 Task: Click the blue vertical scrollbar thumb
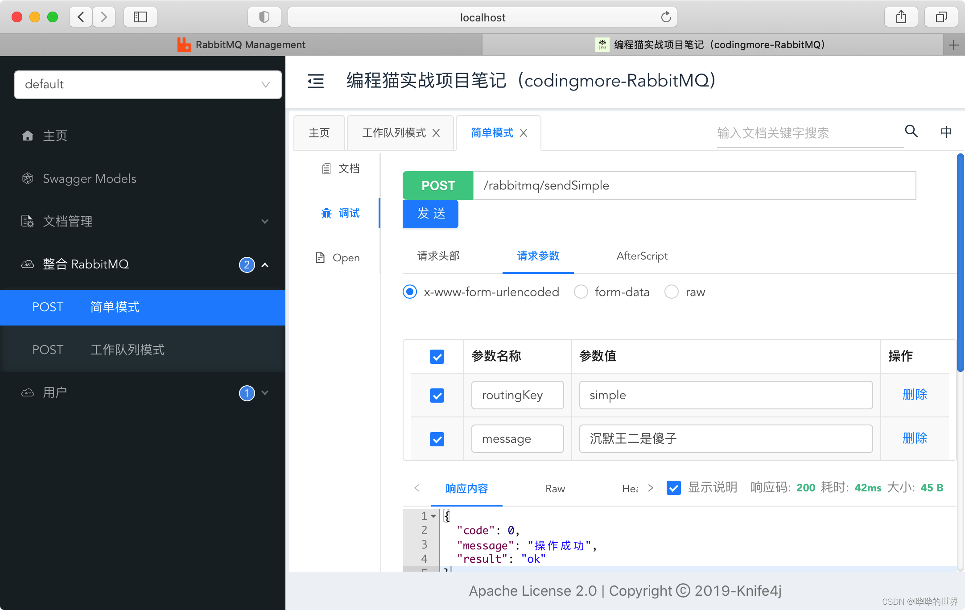tap(961, 263)
